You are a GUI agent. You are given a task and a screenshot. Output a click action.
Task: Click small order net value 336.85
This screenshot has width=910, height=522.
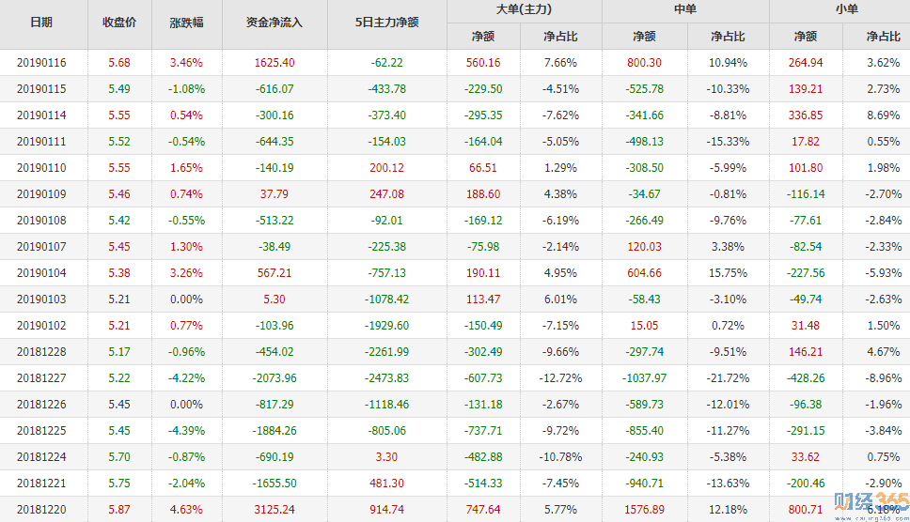pyautogui.click(x=806, y=115)
